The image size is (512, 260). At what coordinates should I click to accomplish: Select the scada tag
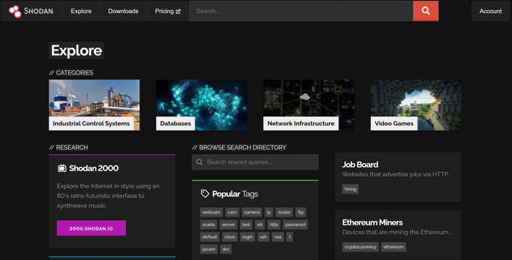point(208,225)
